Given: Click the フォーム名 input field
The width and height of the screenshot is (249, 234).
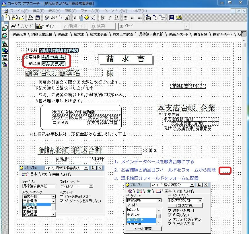Looking at the screenshot, I should [39, 186].
